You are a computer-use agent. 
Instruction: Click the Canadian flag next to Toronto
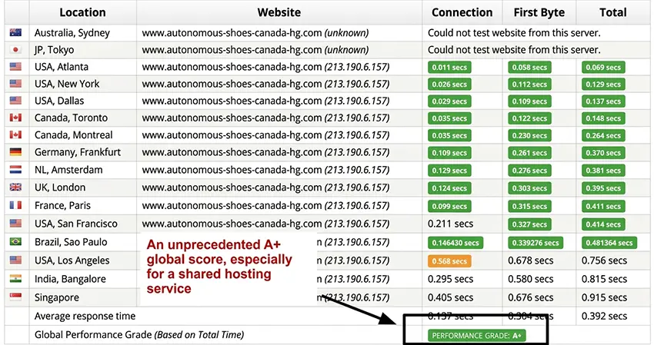15,118
